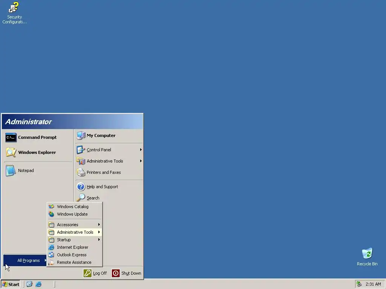The width and height of the screenshot is (386, 289).
Task: Click the network status tray icon
Action: (x=359, y=284)
